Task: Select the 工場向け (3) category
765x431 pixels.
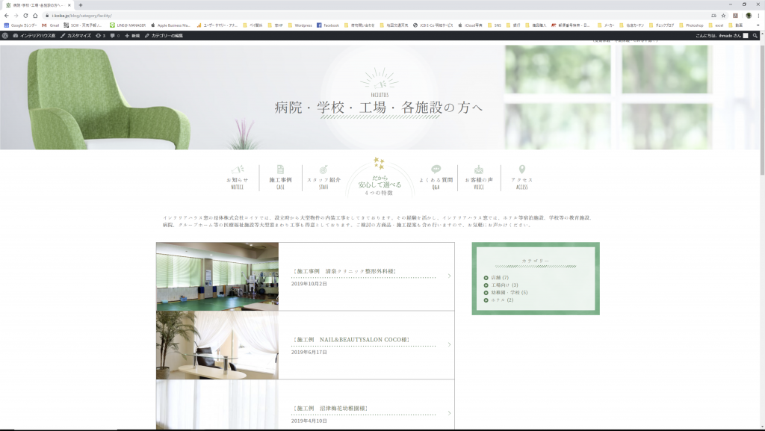Action: coord(504,285)
